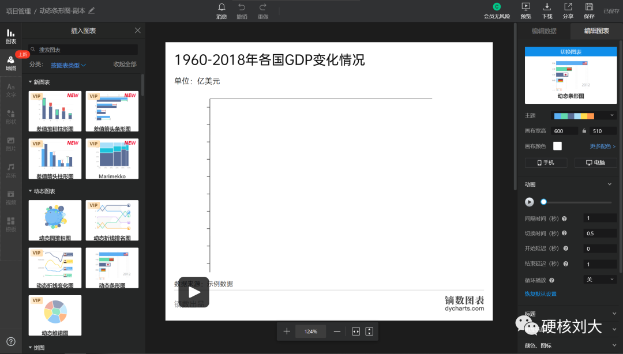Click the fit-to-height icon

click(369, 332)
